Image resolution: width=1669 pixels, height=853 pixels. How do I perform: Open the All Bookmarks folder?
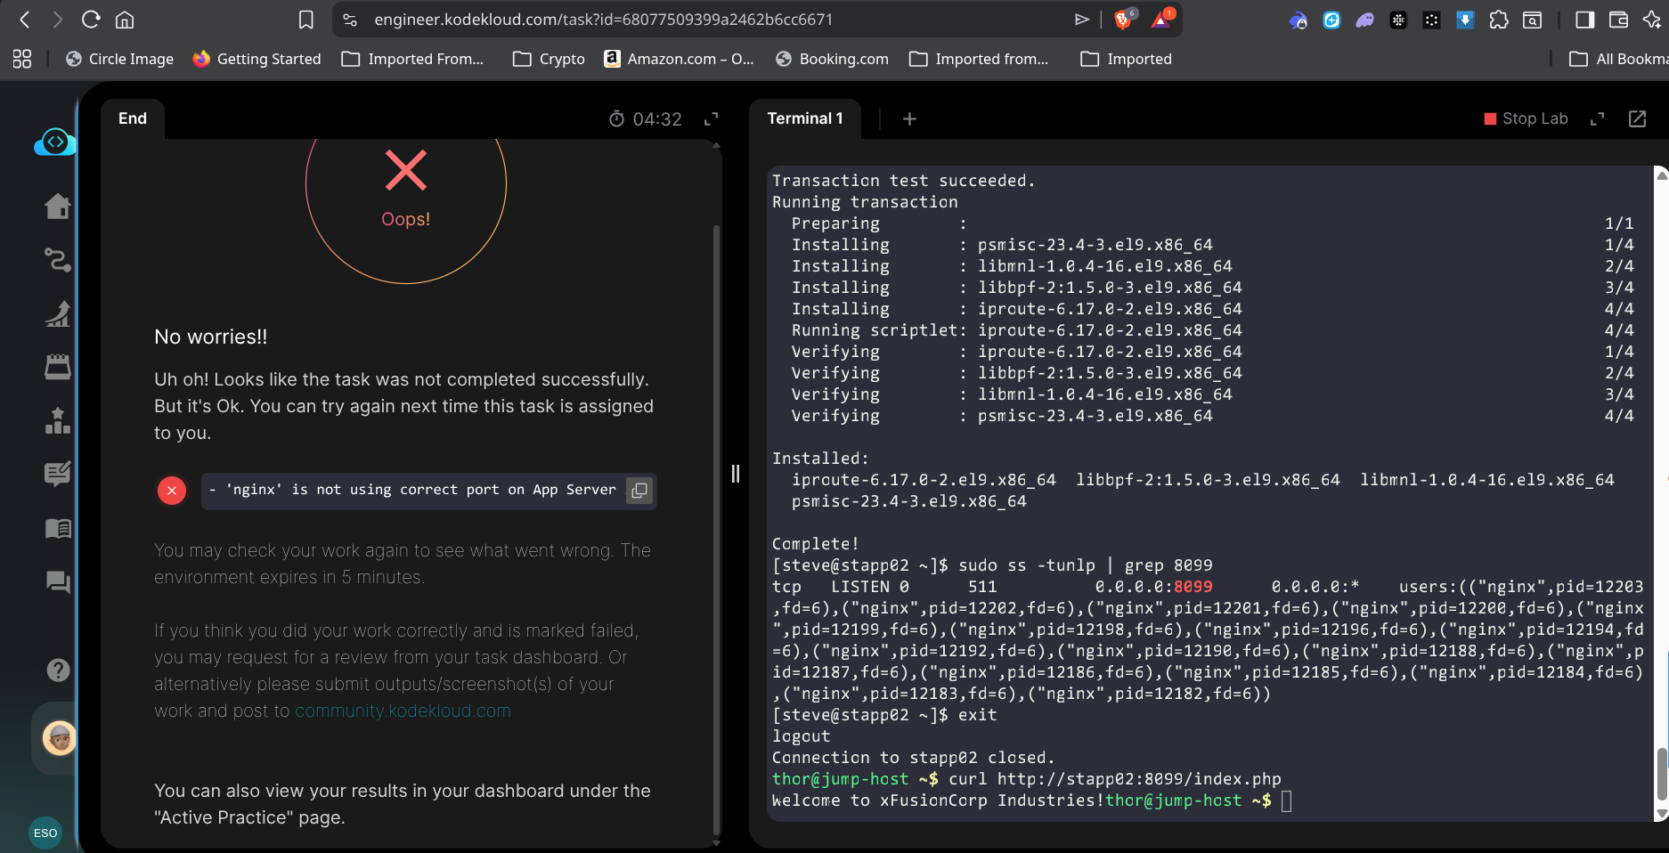click(1617, 59)
